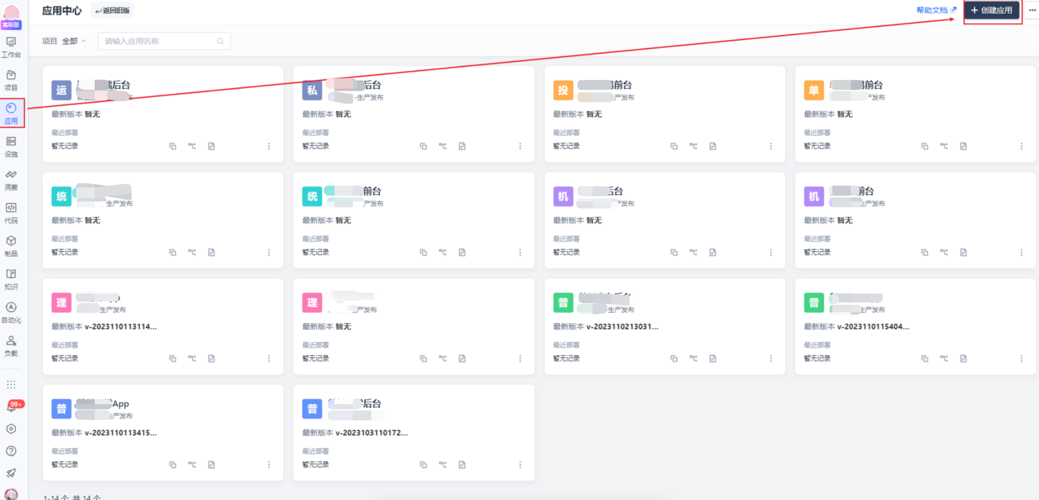1039x500 pixels.
Task: Click the 创建应用 create application button
Action: pyautogui.click(x=992, y=10)
